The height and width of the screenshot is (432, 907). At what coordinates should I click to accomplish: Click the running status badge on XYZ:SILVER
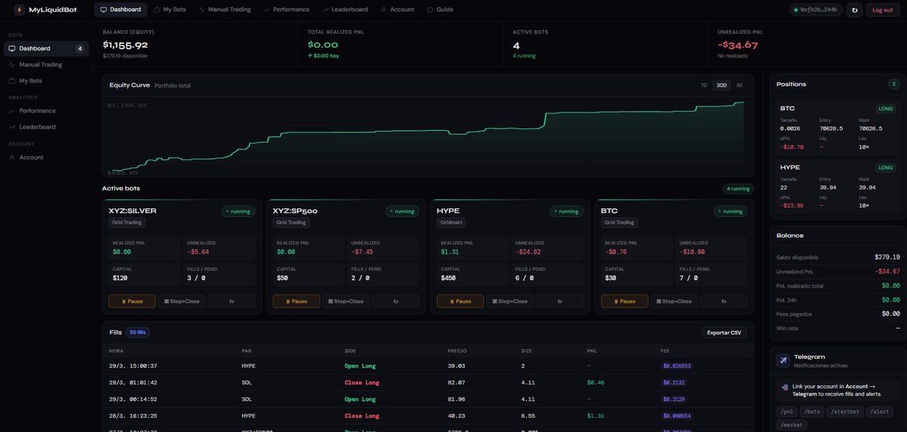(238, 211)
